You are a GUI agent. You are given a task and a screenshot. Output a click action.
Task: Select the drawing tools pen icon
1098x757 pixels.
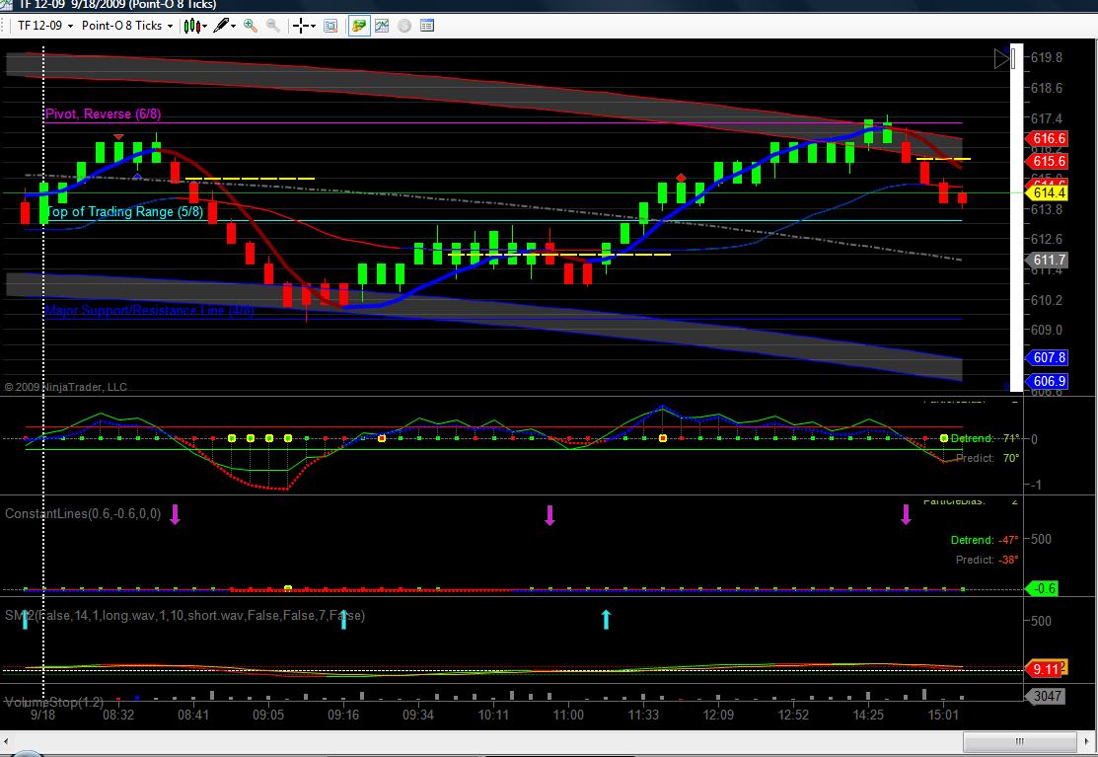[222, 26]
